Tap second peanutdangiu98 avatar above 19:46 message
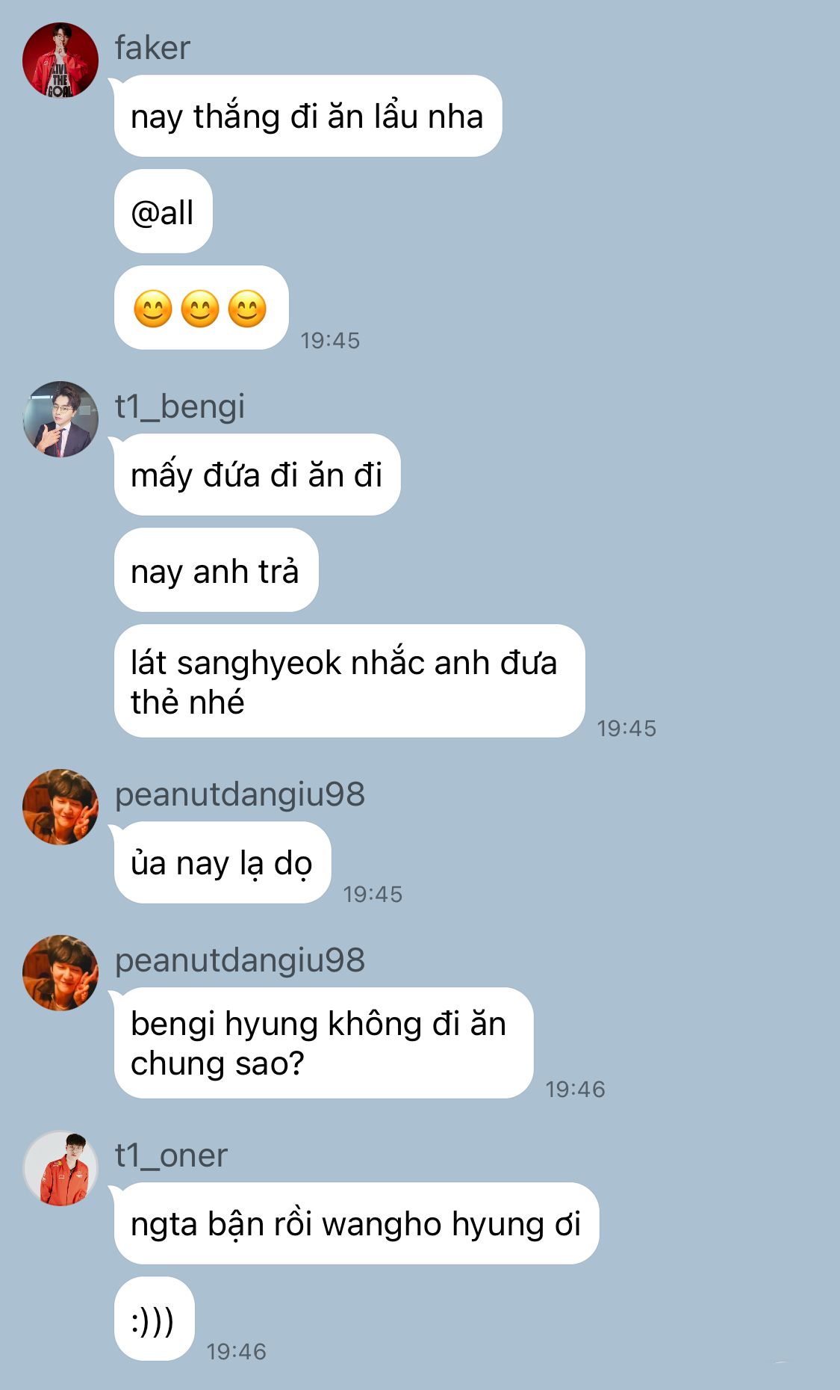The image size is (840, 1390). click(x=60, y=972)
